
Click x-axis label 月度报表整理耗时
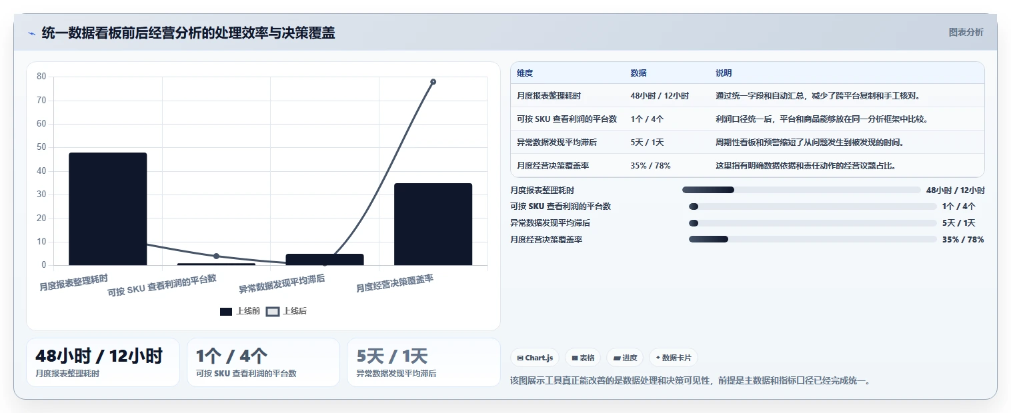point(73,282)
